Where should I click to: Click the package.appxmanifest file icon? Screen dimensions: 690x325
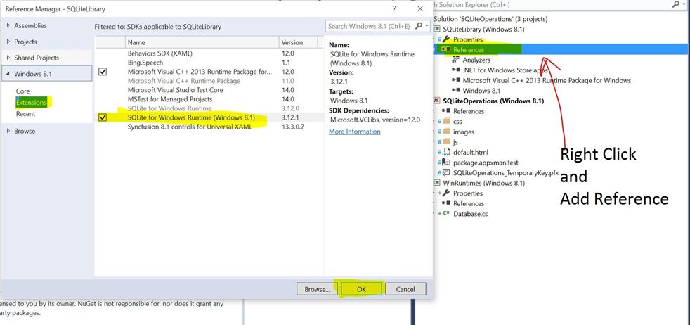(446, 162)
